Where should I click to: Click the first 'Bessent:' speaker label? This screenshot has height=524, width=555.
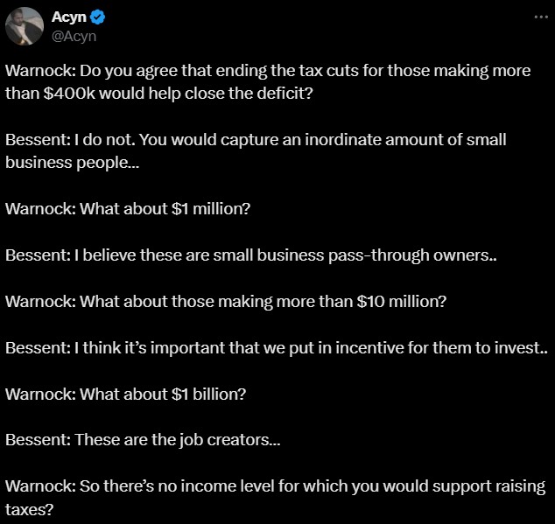39,140
